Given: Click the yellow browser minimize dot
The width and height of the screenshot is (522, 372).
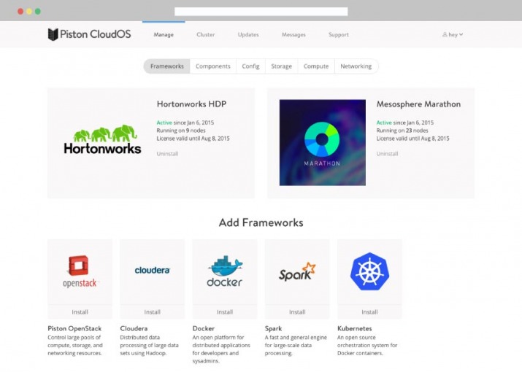Looking at the screenshot, I should (29, 12).
